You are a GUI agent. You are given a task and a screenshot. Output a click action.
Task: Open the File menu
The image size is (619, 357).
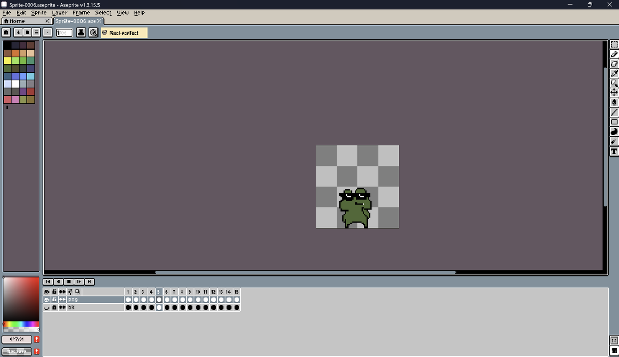pos(7,12)
